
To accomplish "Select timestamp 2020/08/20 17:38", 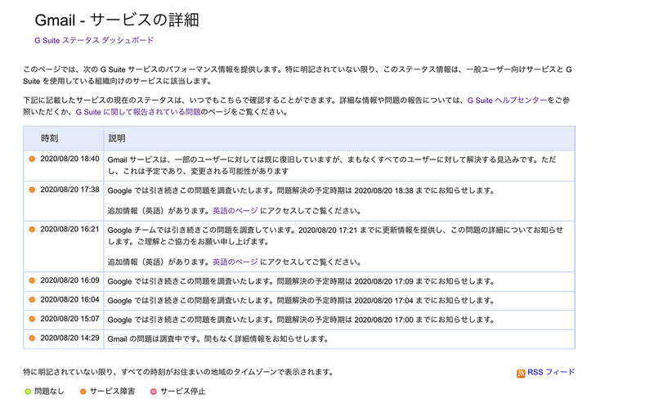I will tap(69, 190).
